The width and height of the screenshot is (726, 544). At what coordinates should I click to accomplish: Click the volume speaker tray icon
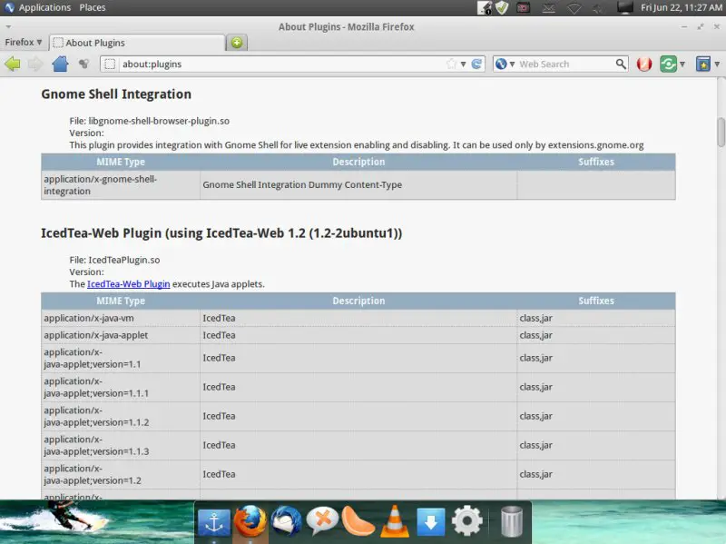click(598, 8)
